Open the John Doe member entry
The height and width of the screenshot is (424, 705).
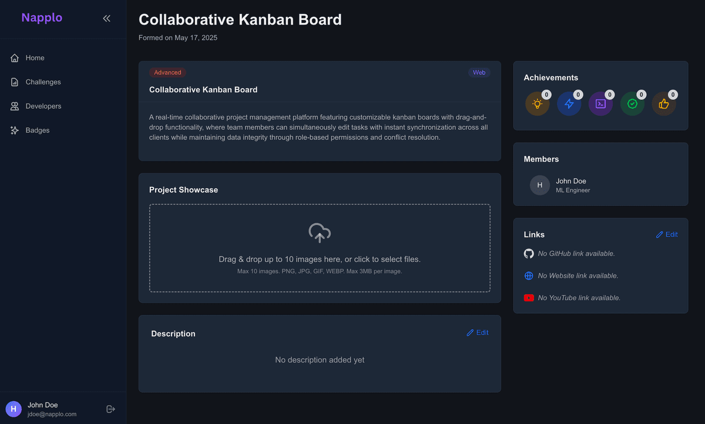572,185
